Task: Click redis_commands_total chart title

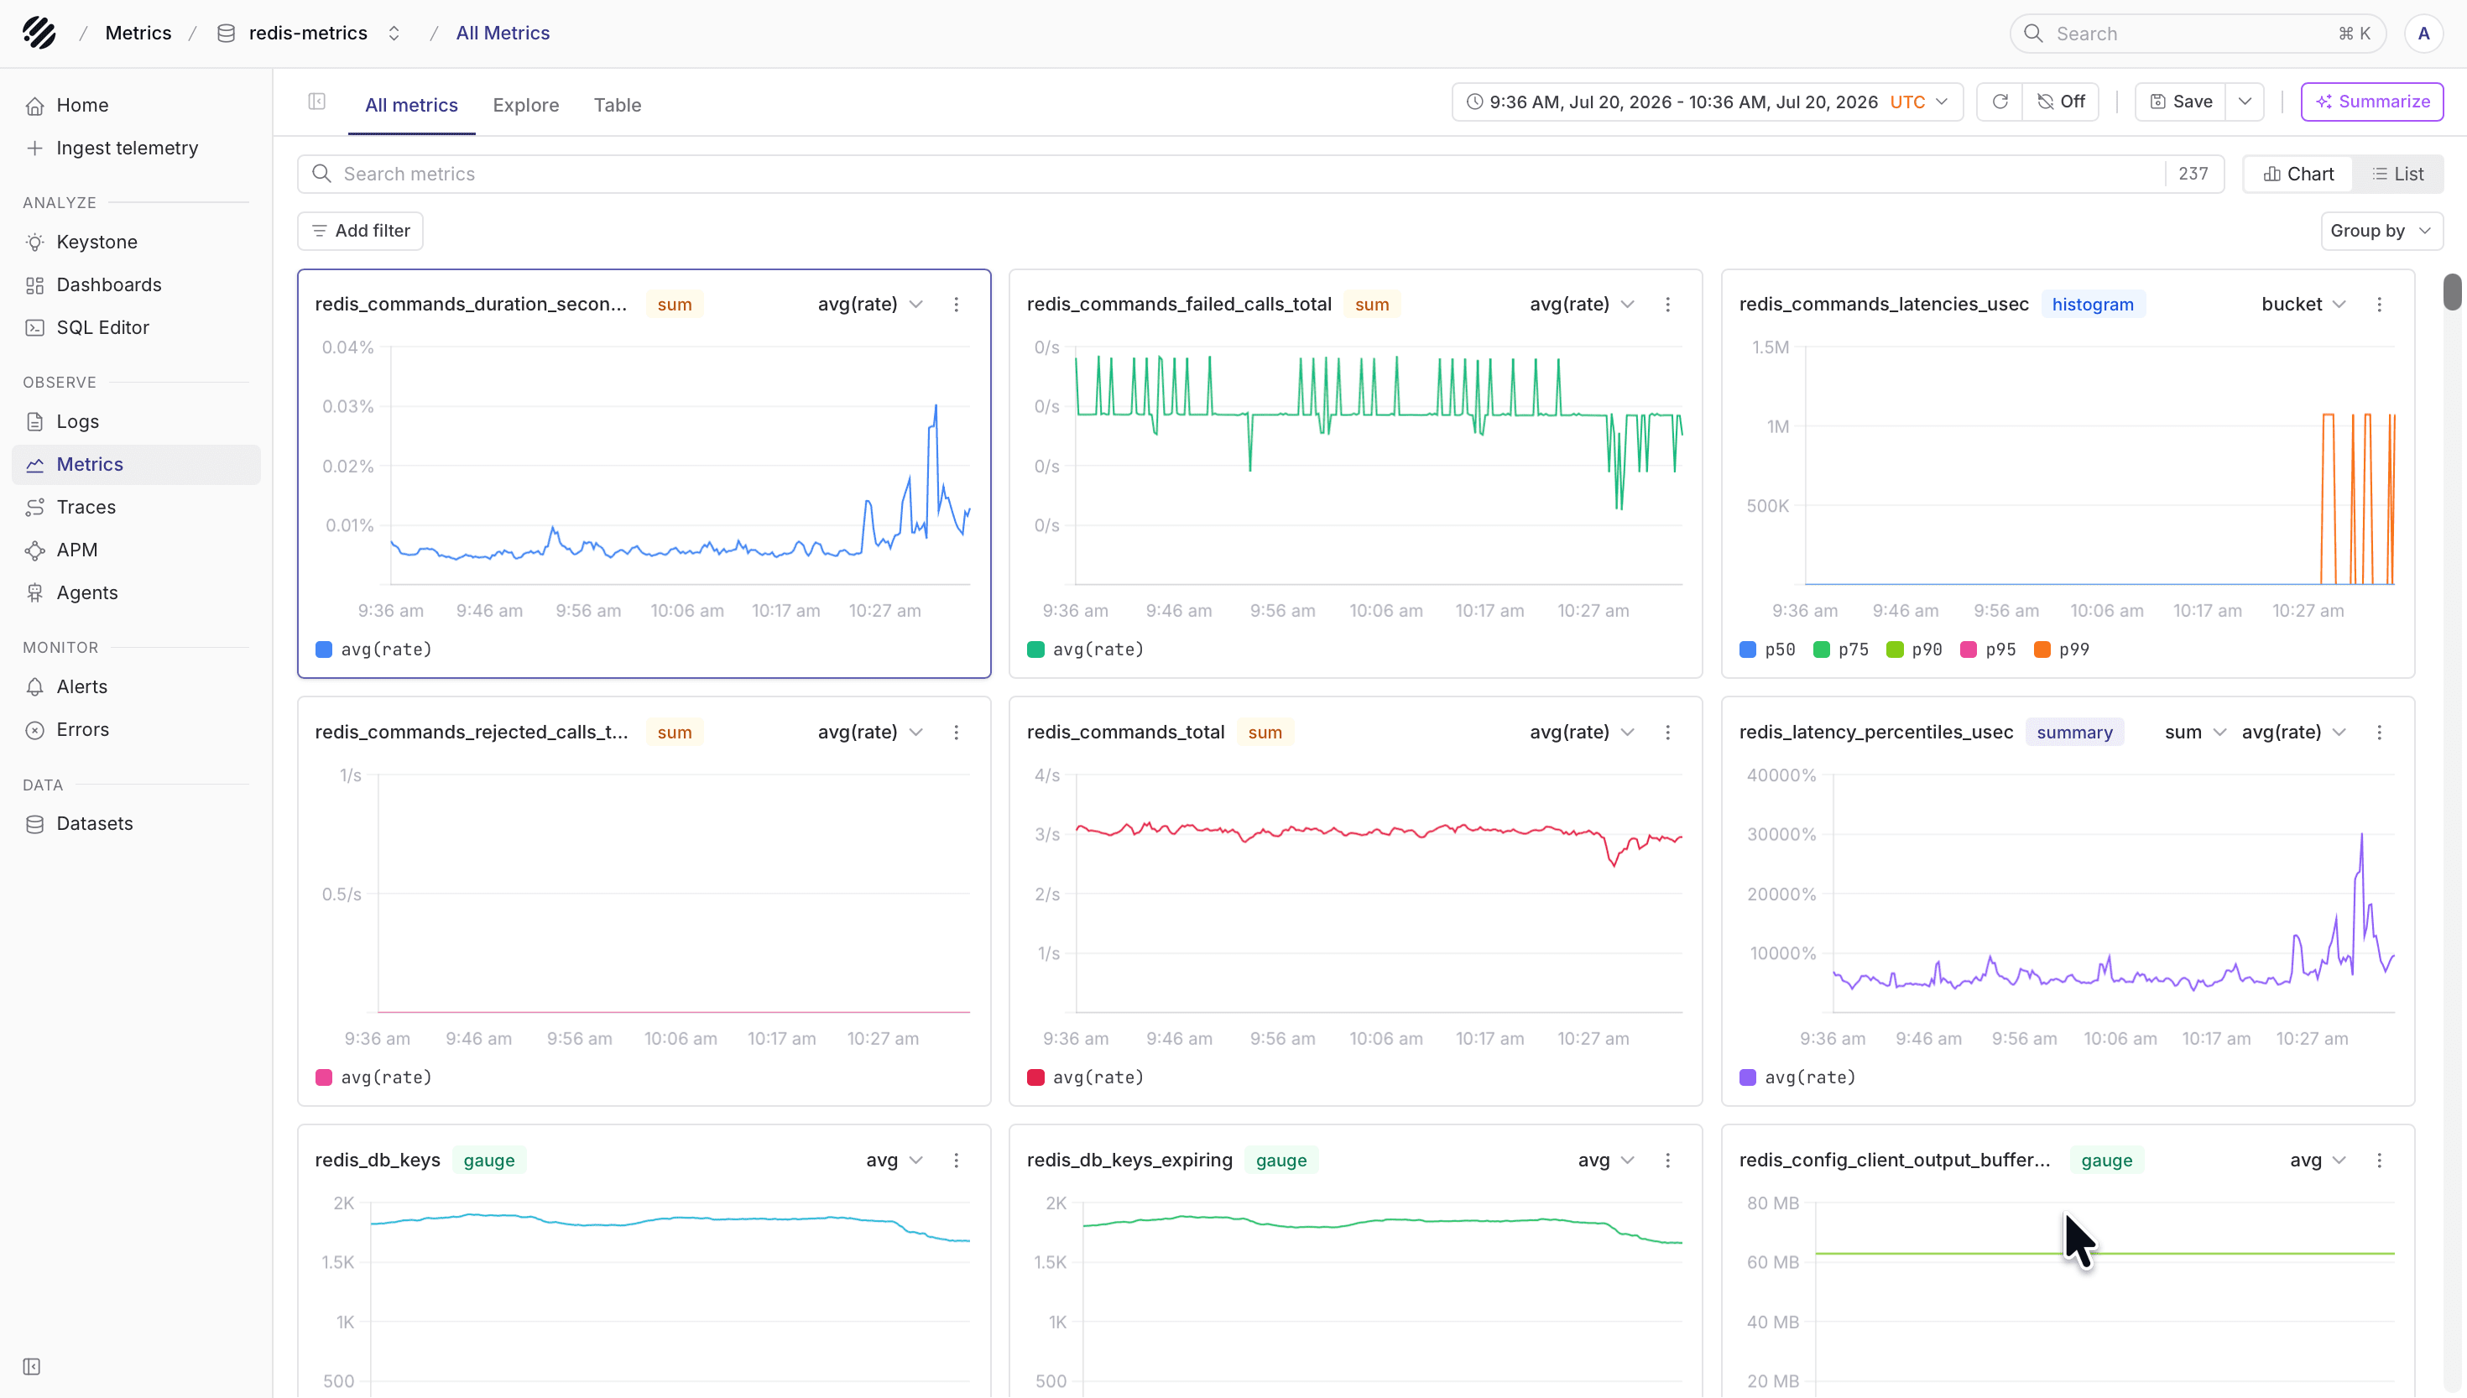Action: pyautogui.click(x=1126, y=733)
